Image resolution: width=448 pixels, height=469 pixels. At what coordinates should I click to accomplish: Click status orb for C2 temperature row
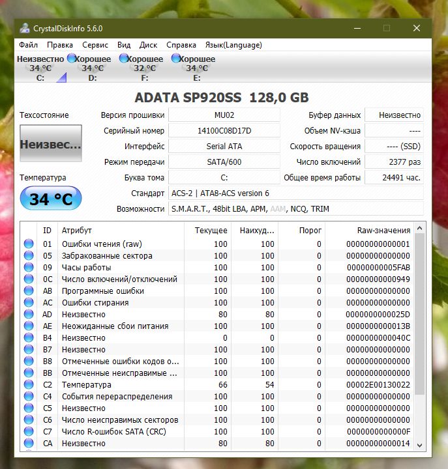[x=29, y=384]
